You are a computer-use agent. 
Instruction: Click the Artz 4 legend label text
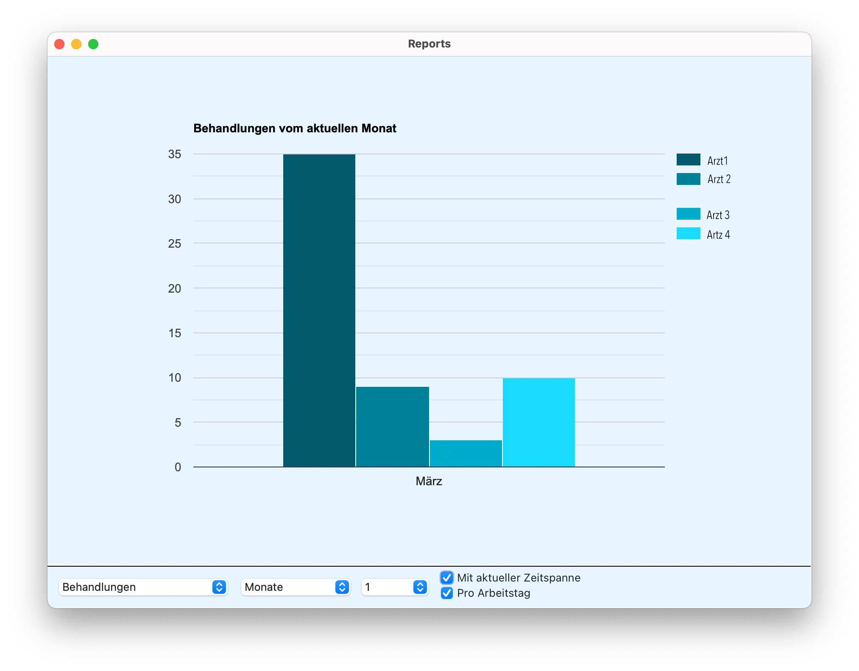718,235
